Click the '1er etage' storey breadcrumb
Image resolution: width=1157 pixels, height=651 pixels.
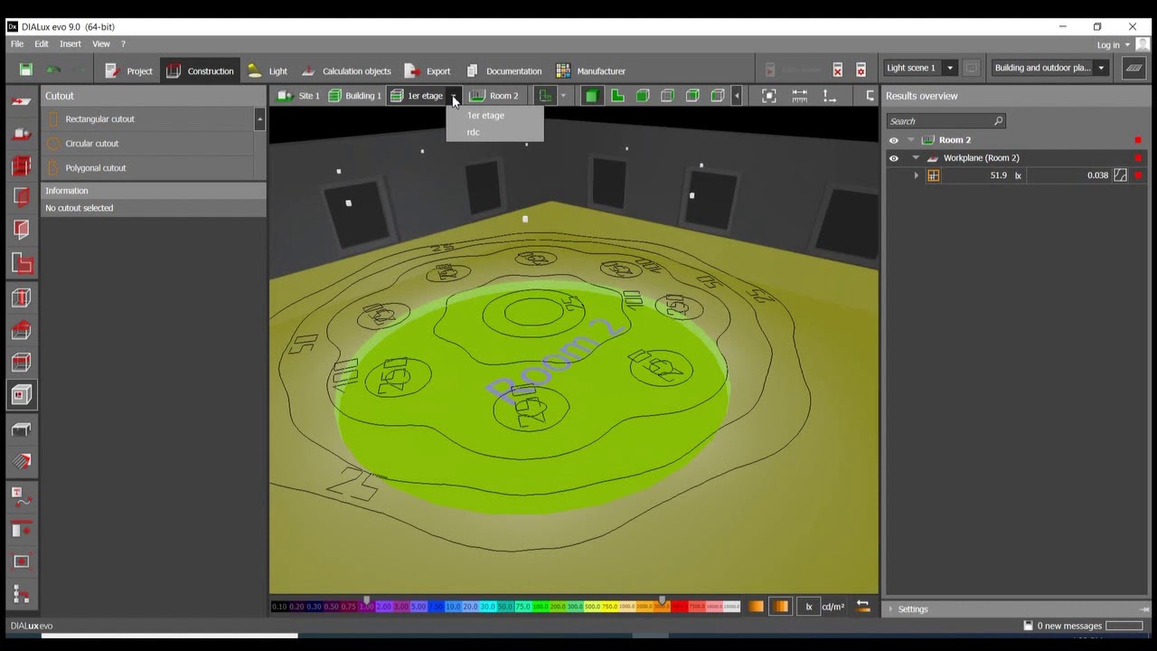click(x=417, y=95)
